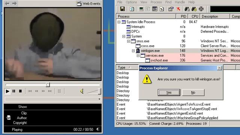
Task: Toggle the lower pane view toolbar icon
Action: coord(154,9)
